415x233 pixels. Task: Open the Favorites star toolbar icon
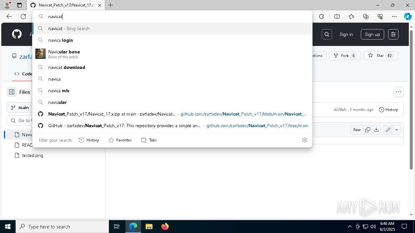351,17
